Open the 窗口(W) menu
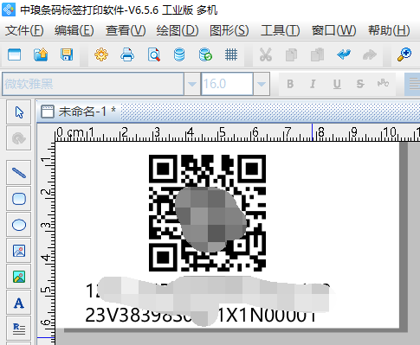The width and height of the screenshot is (420, 345). pos(333,30)
